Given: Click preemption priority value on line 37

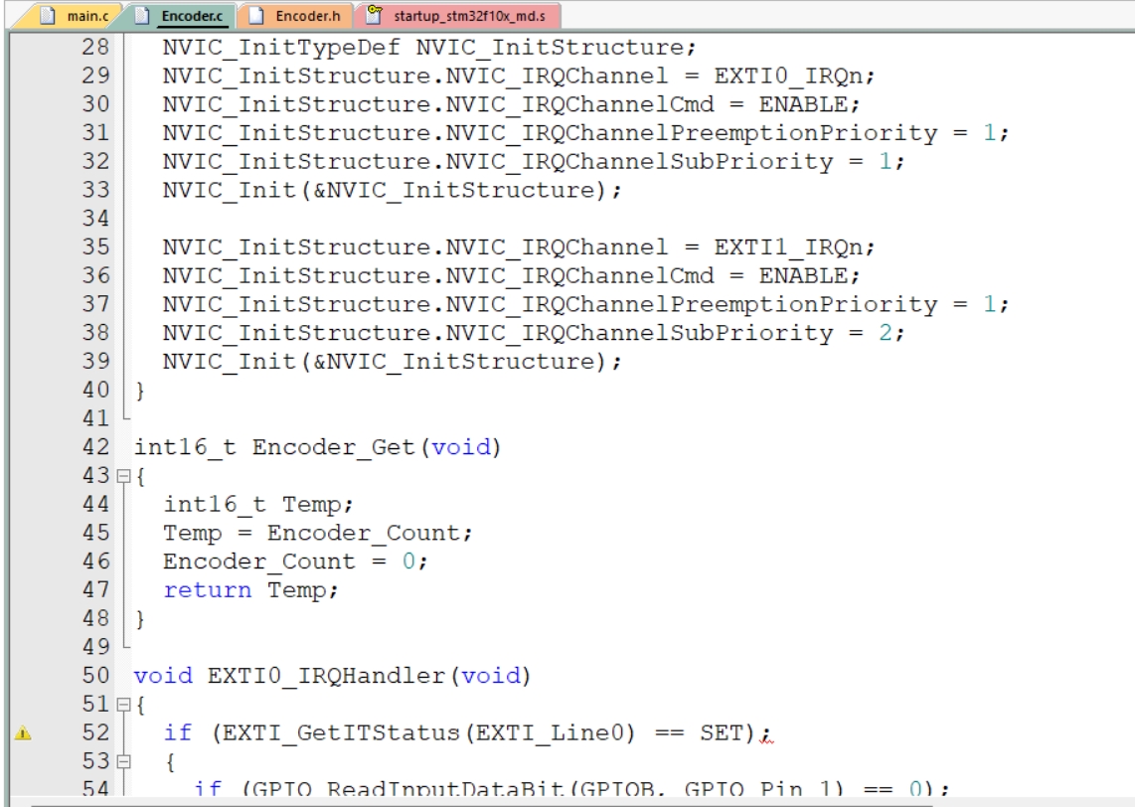Looking at the screenshot, I should (x=990, y=304).
